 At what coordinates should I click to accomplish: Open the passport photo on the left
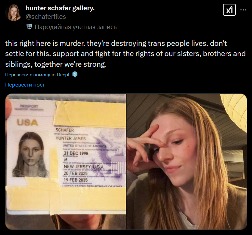pos(66,161)
